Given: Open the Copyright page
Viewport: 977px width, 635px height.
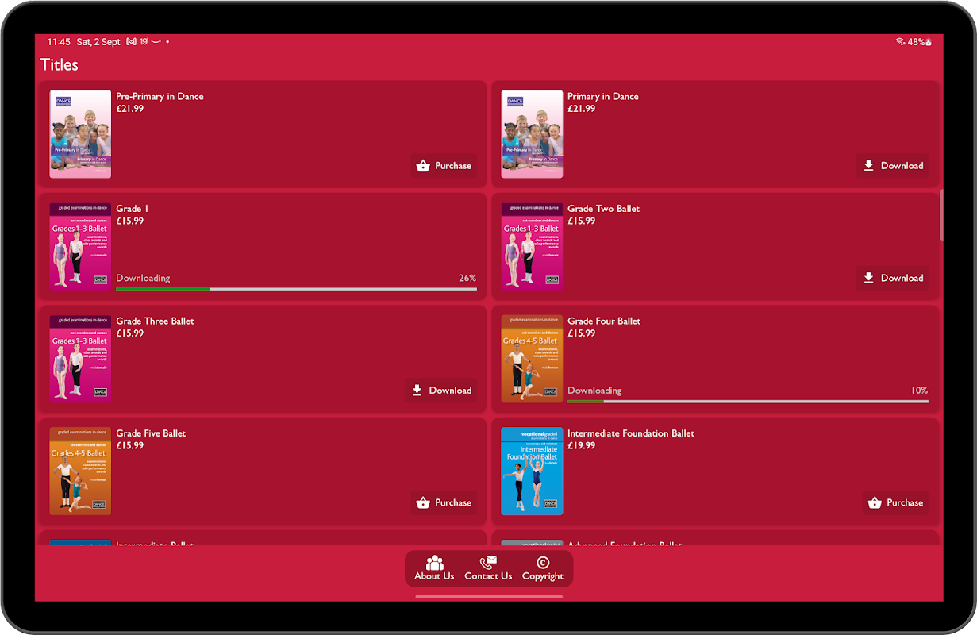Looking at the screenshot, I should point(543,568).
